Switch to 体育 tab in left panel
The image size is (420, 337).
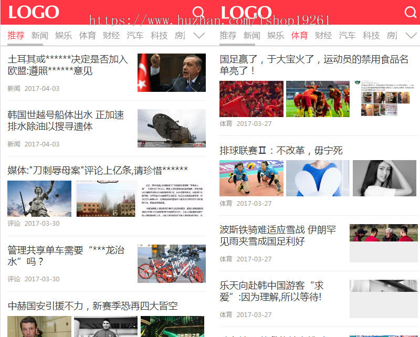[87, 35]
